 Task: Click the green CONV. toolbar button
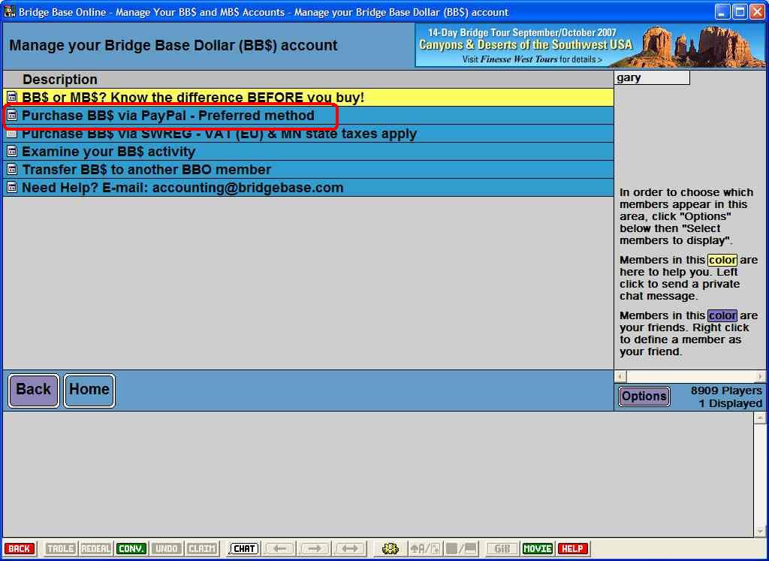point(131,549)
